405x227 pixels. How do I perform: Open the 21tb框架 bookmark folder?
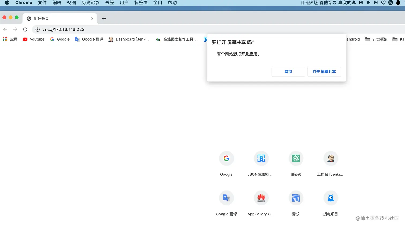click(376, 39)
